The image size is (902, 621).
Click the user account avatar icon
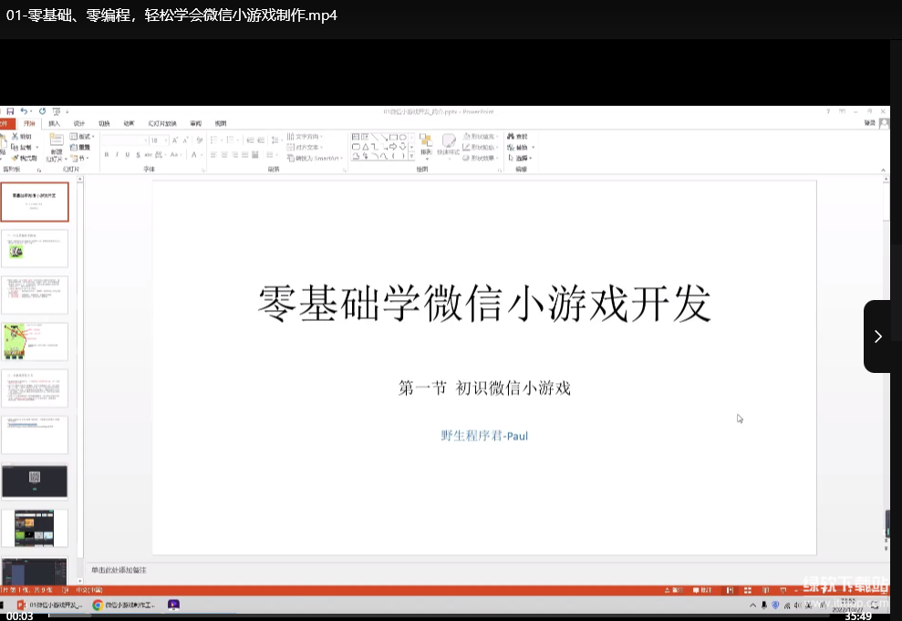tap(885, 123)
